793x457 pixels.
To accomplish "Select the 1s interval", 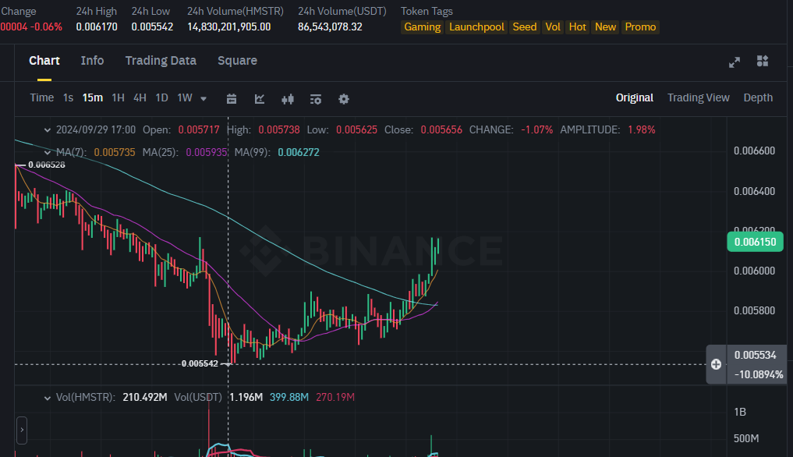I will (x=69, y=97).
